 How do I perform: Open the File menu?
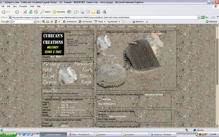pyautogui.click(x=3, y=6)
